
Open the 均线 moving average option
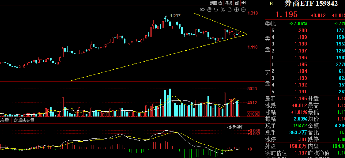tap(228, 3)
